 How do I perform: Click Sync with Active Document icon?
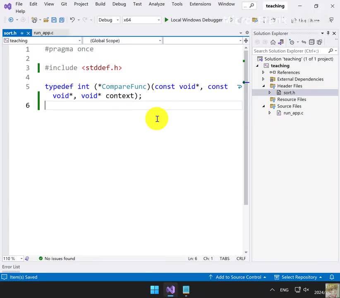[x=304, y=42]
